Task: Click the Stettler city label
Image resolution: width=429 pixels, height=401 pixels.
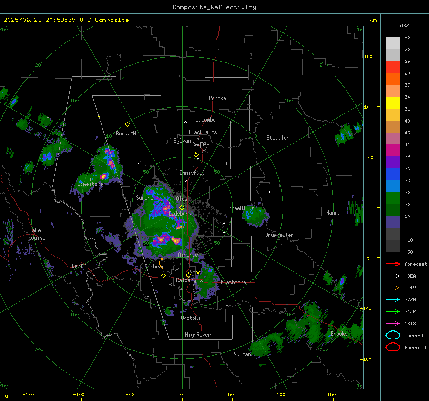Action: (278, 138)
